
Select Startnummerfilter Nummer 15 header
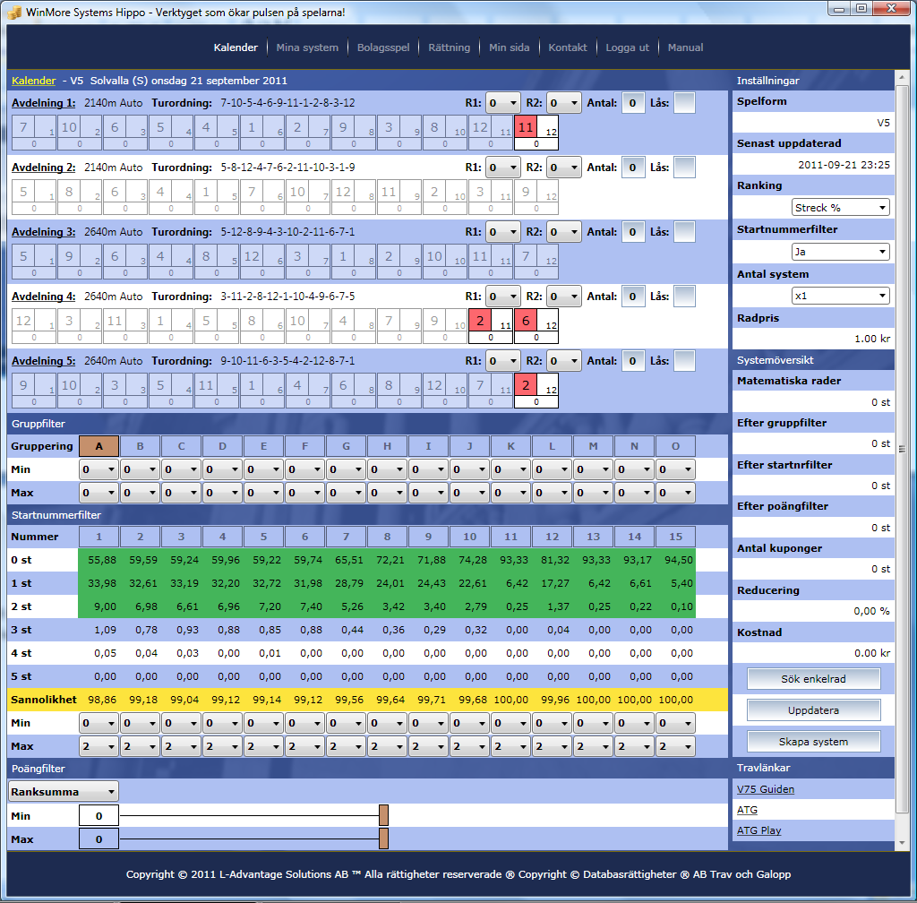tap(675, 537)
